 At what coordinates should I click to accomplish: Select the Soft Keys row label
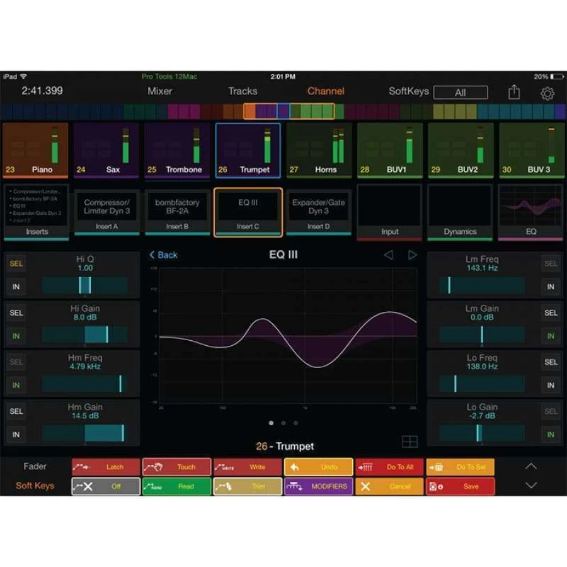(35, 486)
